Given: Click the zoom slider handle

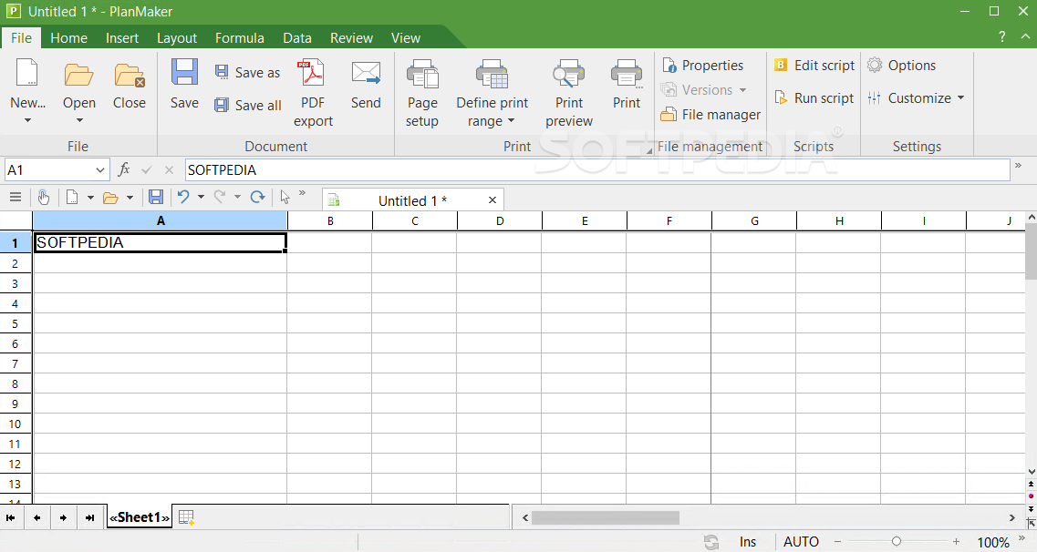Looking at the screenshot, I should click(897, 541).
